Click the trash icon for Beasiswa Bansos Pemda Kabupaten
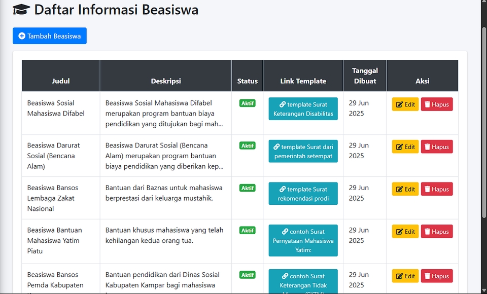Viewport: 487px width, 294px height. point(427,276)
